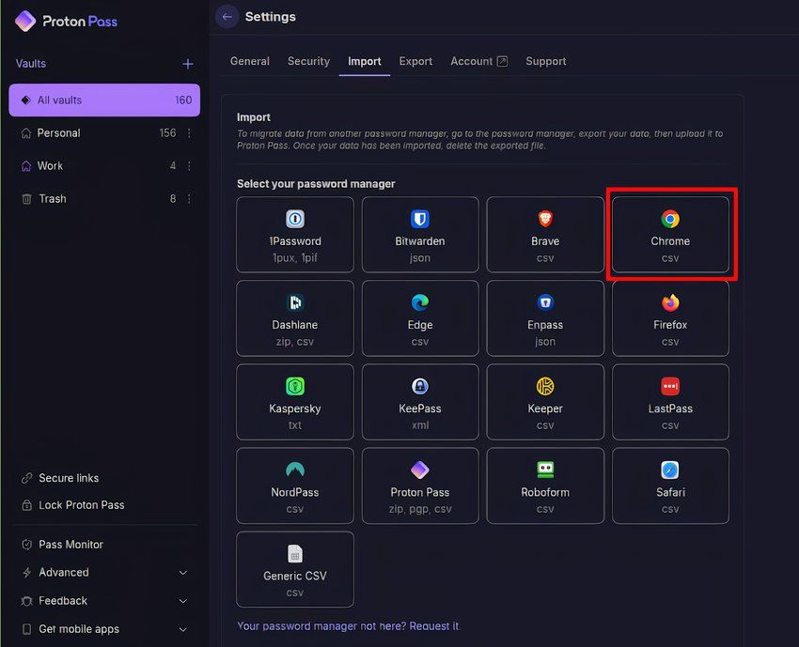
Task: Select the Kaspersky txt importer
Action: click(x=295, y=402)
